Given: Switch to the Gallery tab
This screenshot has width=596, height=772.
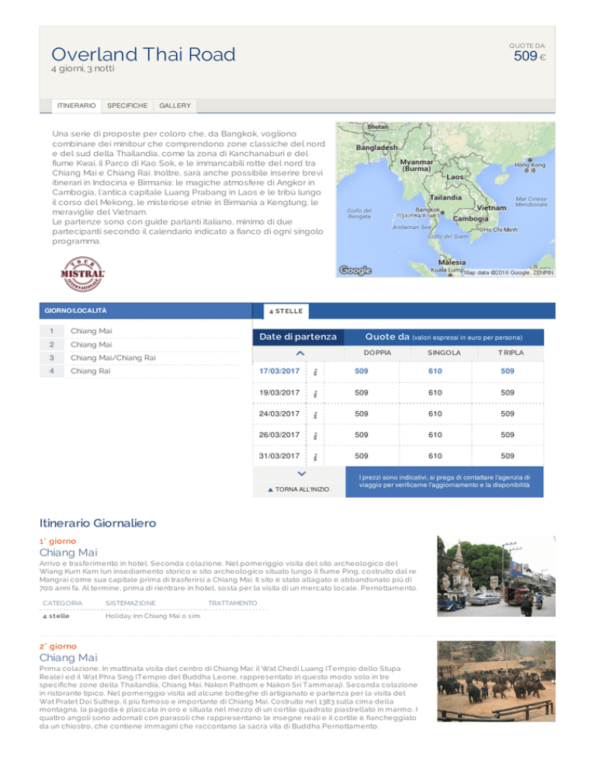Looking at the screenshot, I should (175, 106).
